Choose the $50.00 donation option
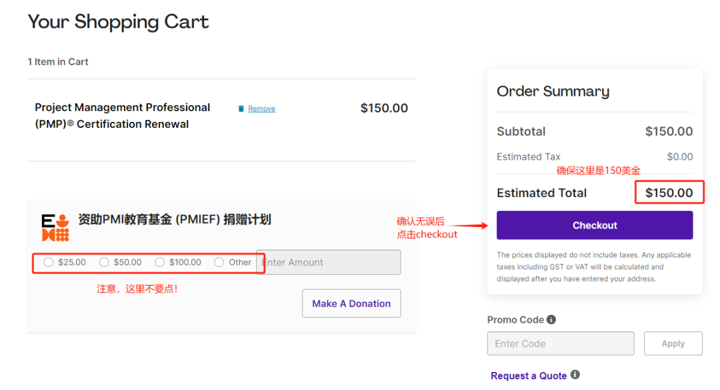Screen dimensions: 720x390 tap(104, 262)
